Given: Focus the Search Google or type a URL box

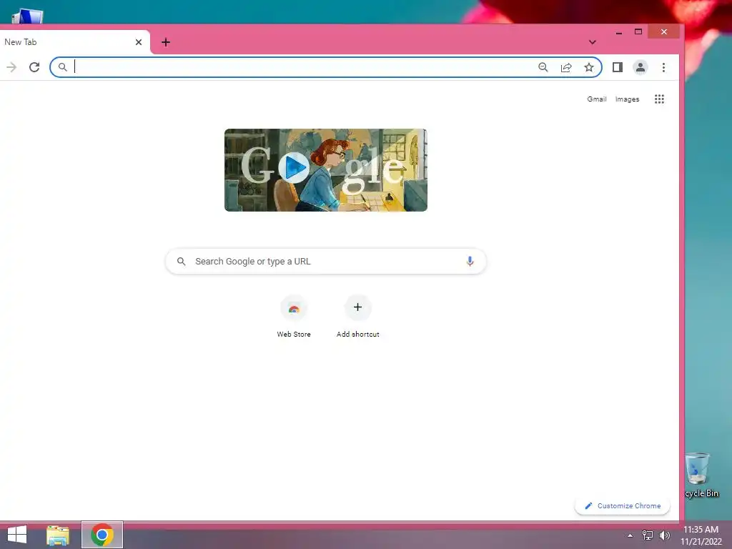Looking at the screenshot, I should pyautogui.click(x=326, y=261).
